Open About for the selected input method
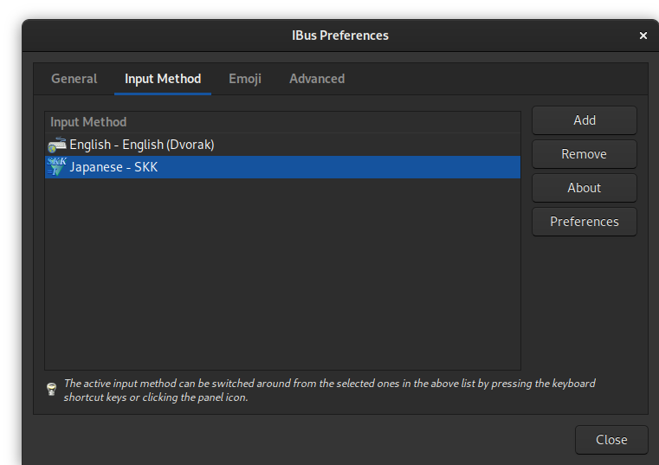Image resolution: width=659 pixels, height=465 pixels. 584,188
